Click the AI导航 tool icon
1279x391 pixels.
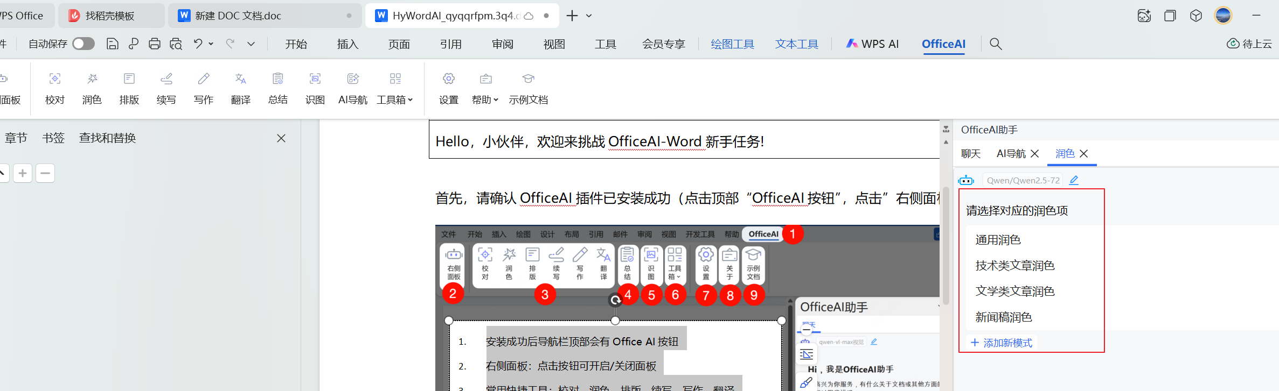point(353,89)
